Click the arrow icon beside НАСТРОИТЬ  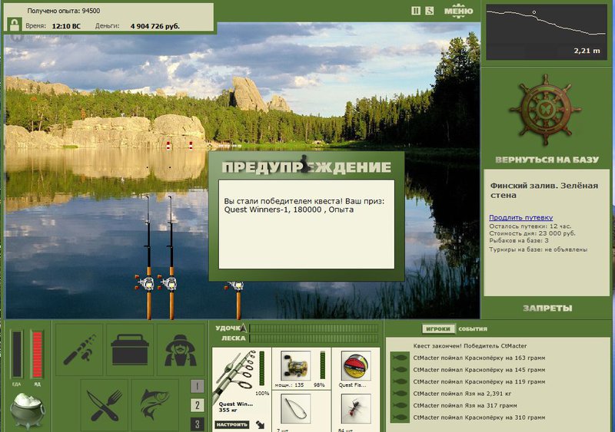(260, 424)
